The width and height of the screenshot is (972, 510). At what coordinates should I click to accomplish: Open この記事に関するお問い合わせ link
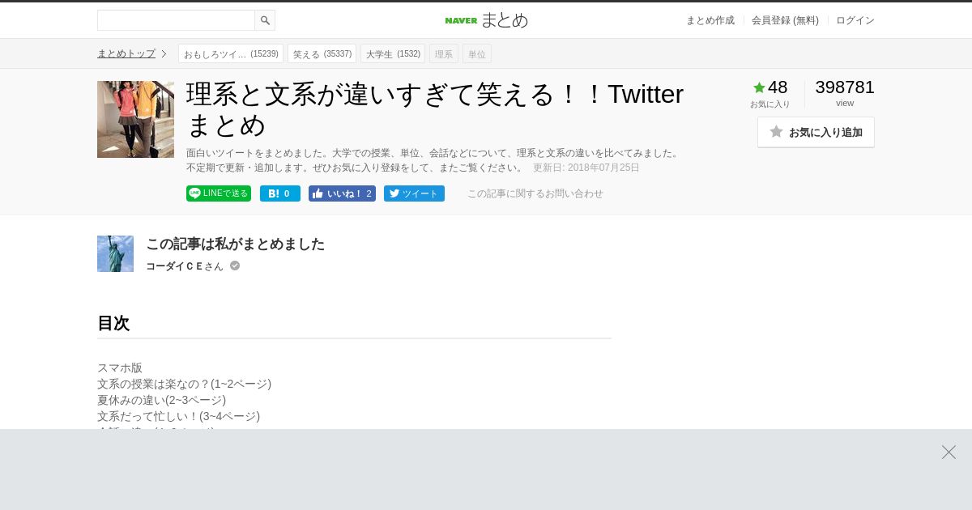(535, 193)
